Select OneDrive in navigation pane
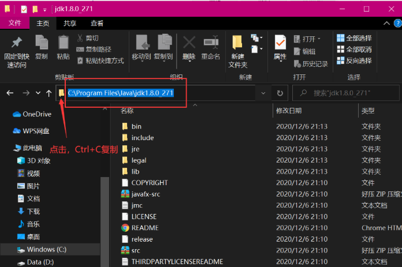 click(32, 114)
